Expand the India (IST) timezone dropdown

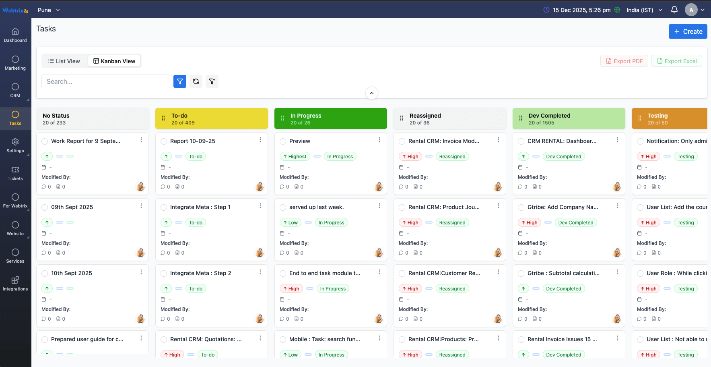644,10
